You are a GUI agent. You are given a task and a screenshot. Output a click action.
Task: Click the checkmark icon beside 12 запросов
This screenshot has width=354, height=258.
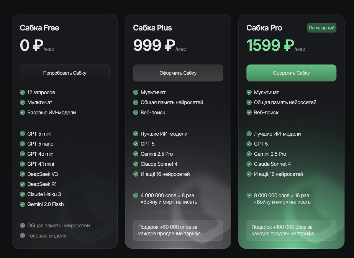tap(22, 92)
